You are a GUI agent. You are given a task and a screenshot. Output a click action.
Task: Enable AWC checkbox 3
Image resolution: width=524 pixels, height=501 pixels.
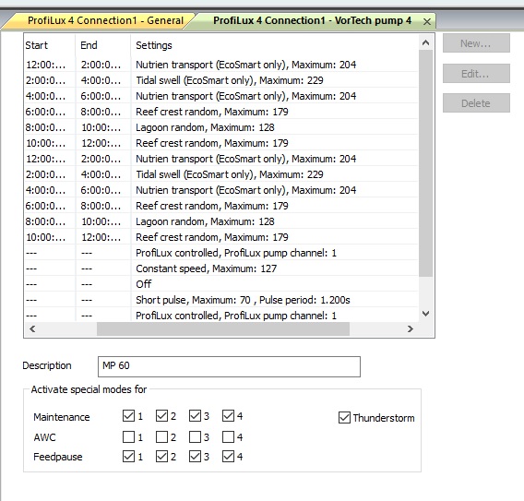(195, 436)
